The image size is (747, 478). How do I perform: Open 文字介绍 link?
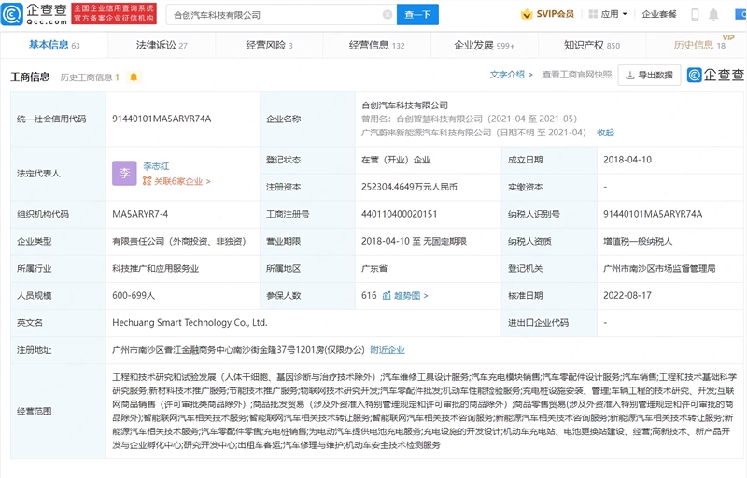coord(511,75)
